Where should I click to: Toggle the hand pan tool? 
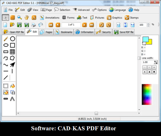tap(27, 18)
